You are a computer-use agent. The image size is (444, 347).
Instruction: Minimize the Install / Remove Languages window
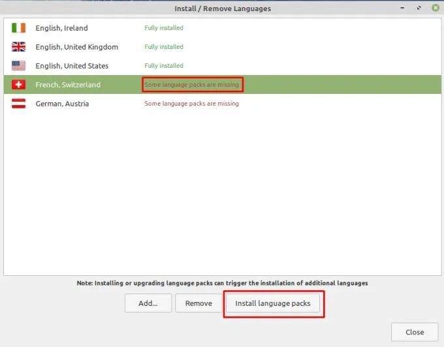(x=402, y=8)
